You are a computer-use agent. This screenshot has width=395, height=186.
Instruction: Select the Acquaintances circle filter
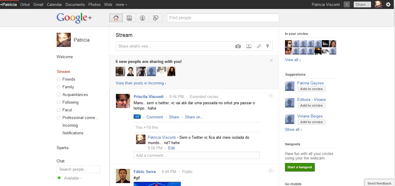tap(75, 94)
